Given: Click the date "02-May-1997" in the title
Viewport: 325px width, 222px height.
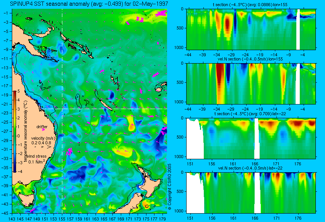Looking at the screenshot, I should (x=151, y=4).
